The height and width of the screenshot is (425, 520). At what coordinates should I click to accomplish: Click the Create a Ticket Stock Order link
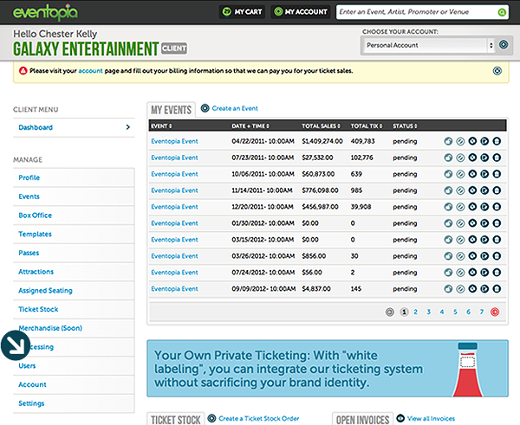point(259,418)
